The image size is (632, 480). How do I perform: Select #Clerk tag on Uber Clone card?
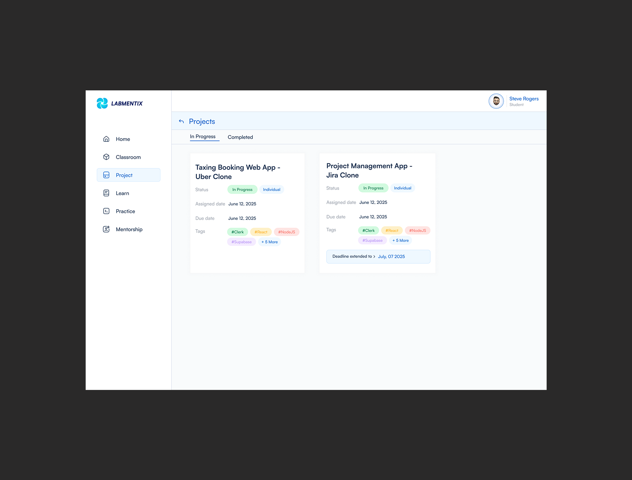coord(237,232)
